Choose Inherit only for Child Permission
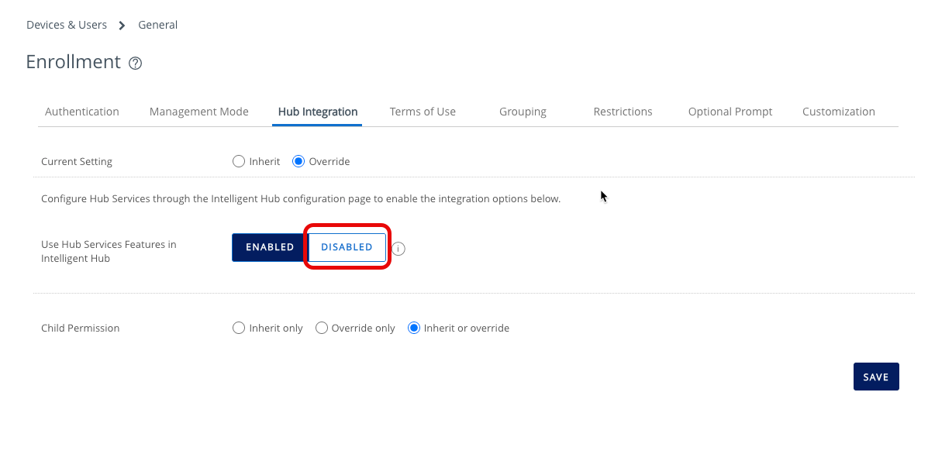 tap(238, 328)
